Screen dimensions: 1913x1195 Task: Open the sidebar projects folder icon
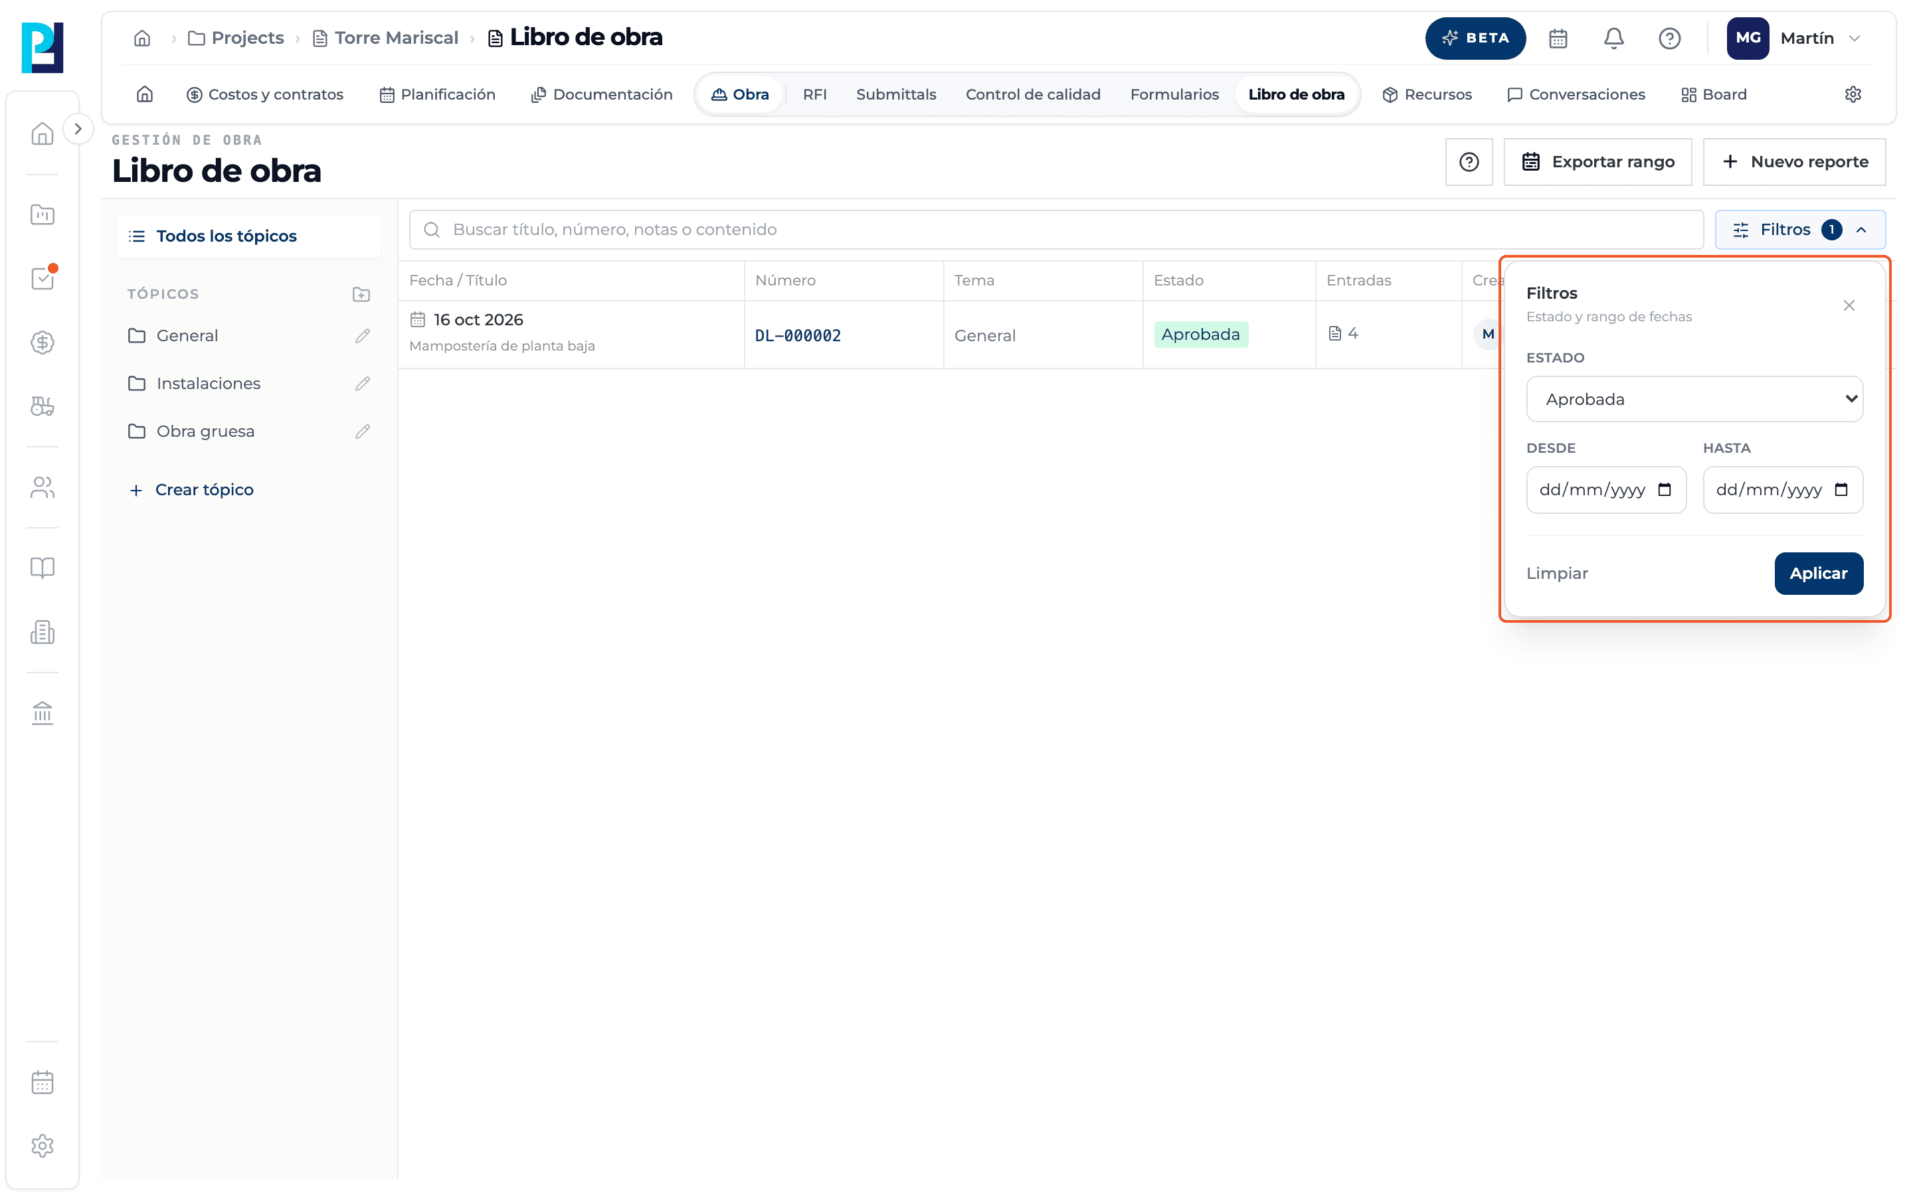pos(42,214)
